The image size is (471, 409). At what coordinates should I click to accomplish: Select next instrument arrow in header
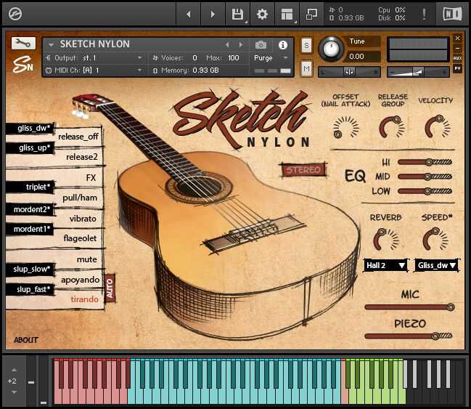[x=241, y=45]
